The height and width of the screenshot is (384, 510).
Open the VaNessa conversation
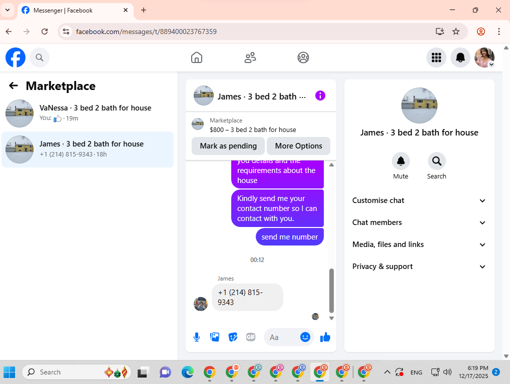click(x=88, y=113)
